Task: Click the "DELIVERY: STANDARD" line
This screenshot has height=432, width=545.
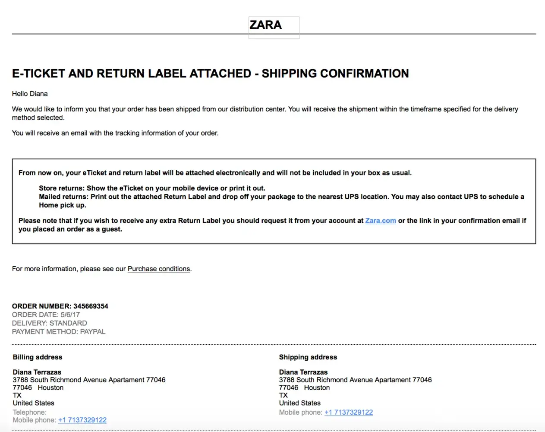Action: [49, 323]
